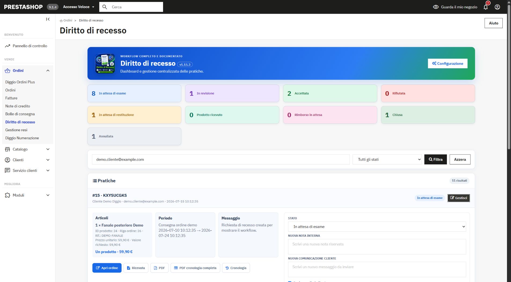
Task: Open Bolle di consegna menu item
Action: click(x=20, y=114)
